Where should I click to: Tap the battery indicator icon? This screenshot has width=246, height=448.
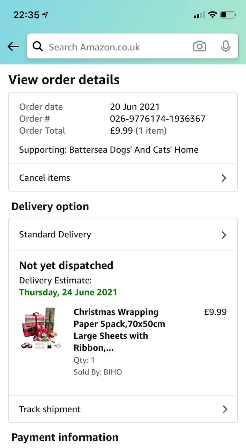[x=228, y=15]
